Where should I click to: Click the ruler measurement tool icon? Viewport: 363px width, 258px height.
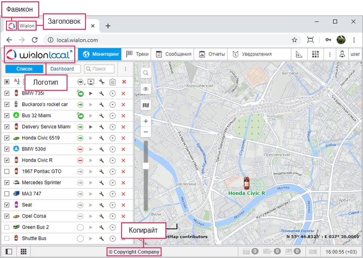[x=299, y=54]
